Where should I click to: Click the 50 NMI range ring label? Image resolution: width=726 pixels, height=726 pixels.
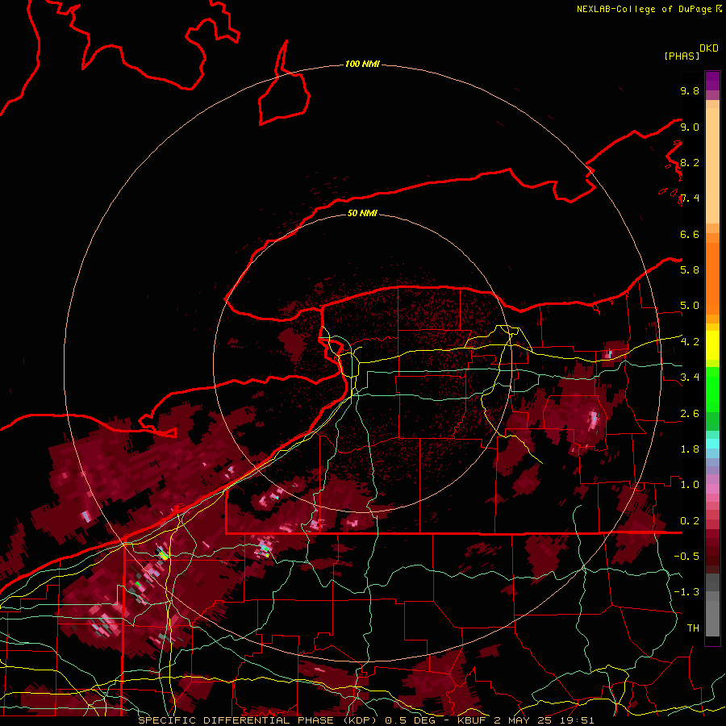tap(362, 213)
